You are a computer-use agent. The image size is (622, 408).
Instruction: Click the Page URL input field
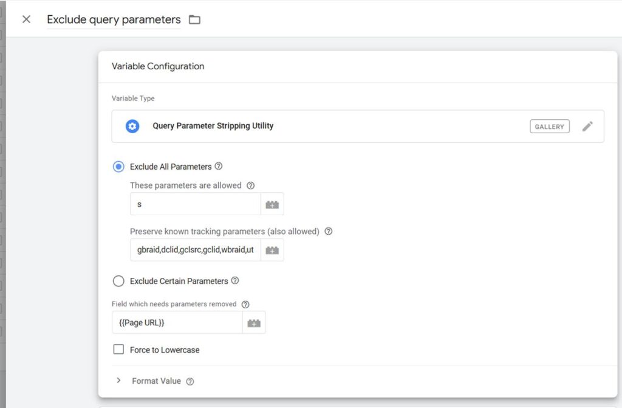pos(177,323)
